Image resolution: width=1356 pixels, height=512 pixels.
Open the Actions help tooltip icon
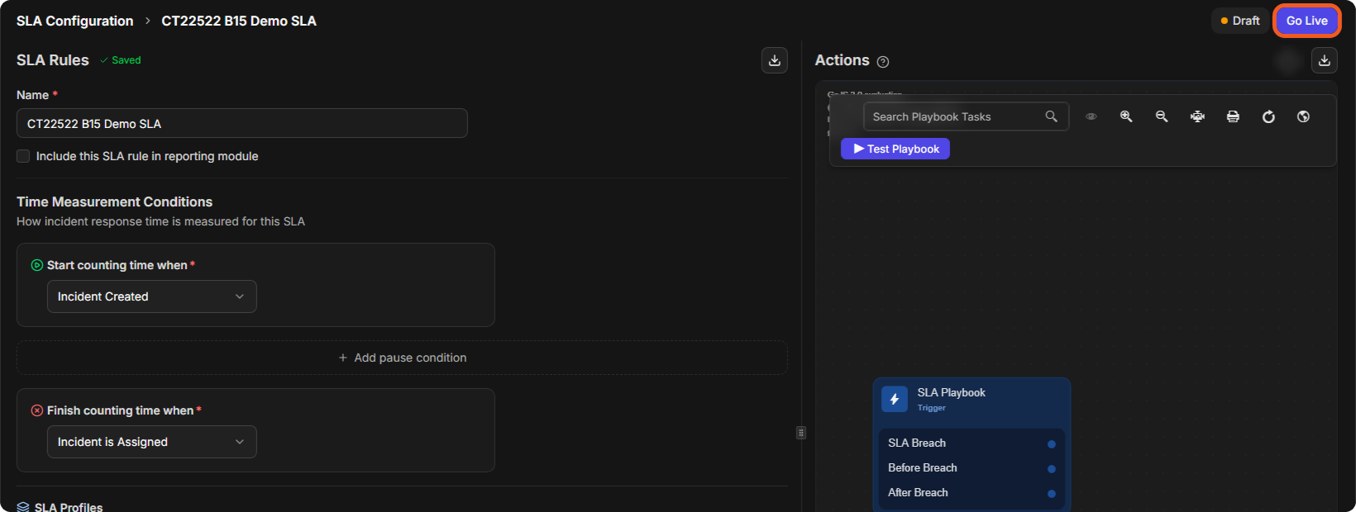coord(883,62)
